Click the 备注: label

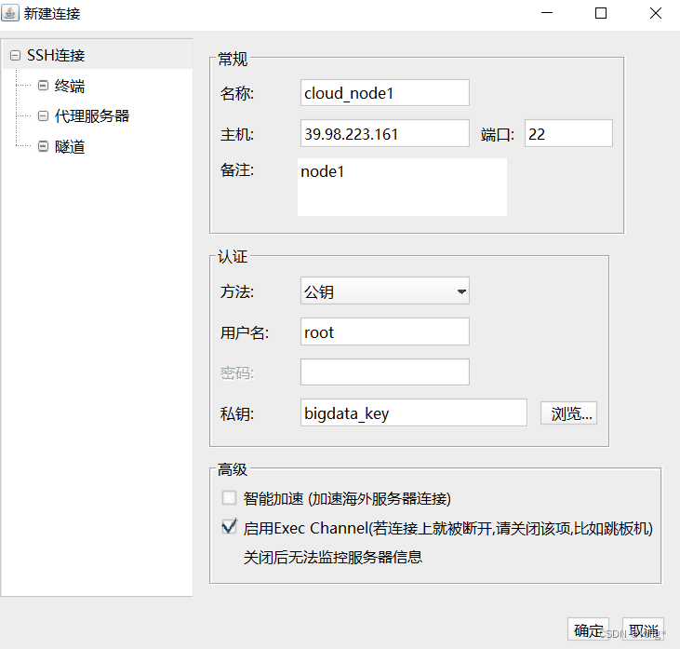[x=237, y=170]
